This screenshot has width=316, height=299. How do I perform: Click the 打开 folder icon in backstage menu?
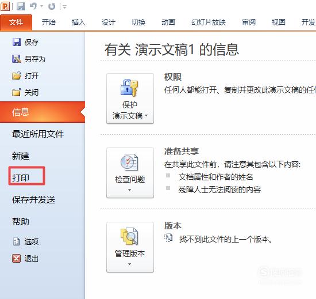17,76
